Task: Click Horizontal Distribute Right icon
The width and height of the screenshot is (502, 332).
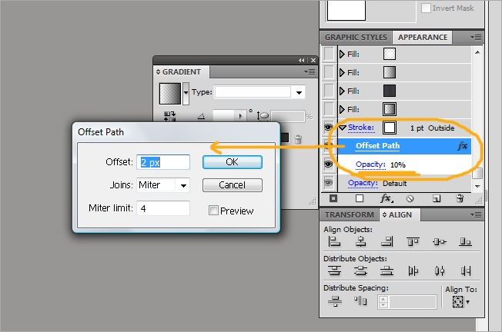Action: tap(466, 271)
